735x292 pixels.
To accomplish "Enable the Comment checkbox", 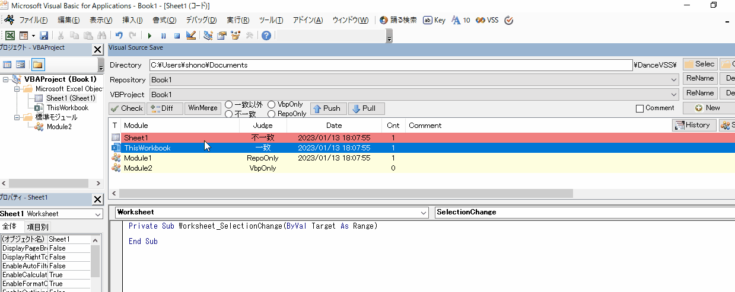I will point(639,108).
